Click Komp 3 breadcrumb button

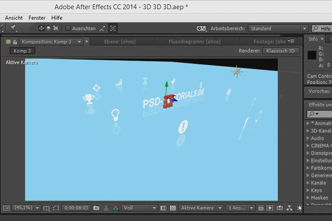tap(22, 51)
